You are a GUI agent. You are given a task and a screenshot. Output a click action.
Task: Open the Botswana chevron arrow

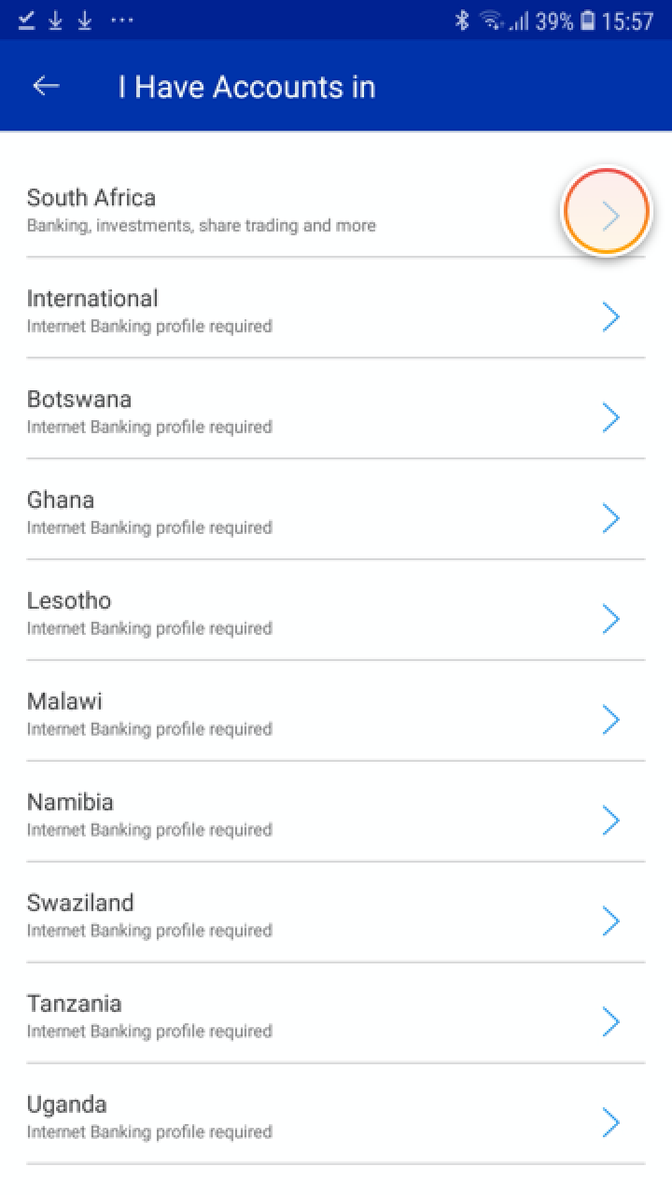(610, 418)
